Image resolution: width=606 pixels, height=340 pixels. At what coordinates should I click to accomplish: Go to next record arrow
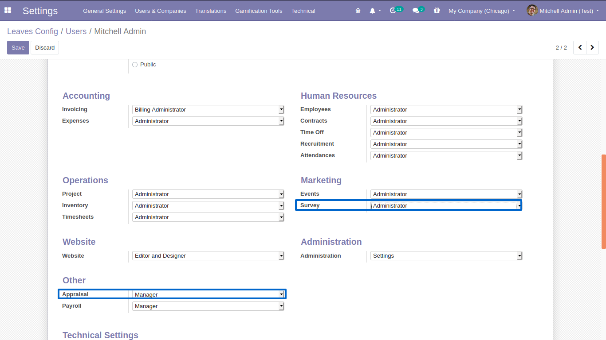(x=593, y=47)
